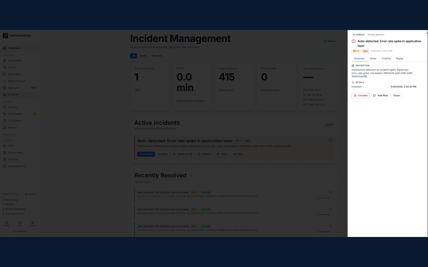428x267 pixels.
Task: Open Knowledge Hub in the sidebar
Action: pos(19,166)
